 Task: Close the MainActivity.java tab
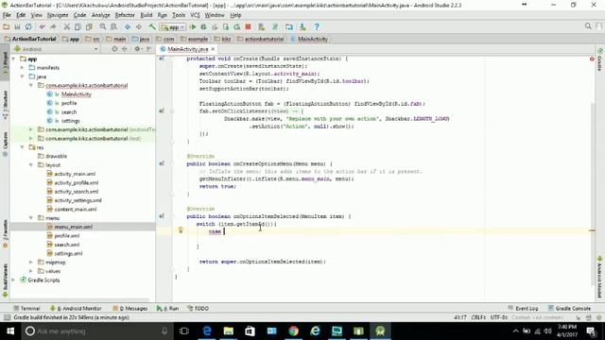pos(213,49)
